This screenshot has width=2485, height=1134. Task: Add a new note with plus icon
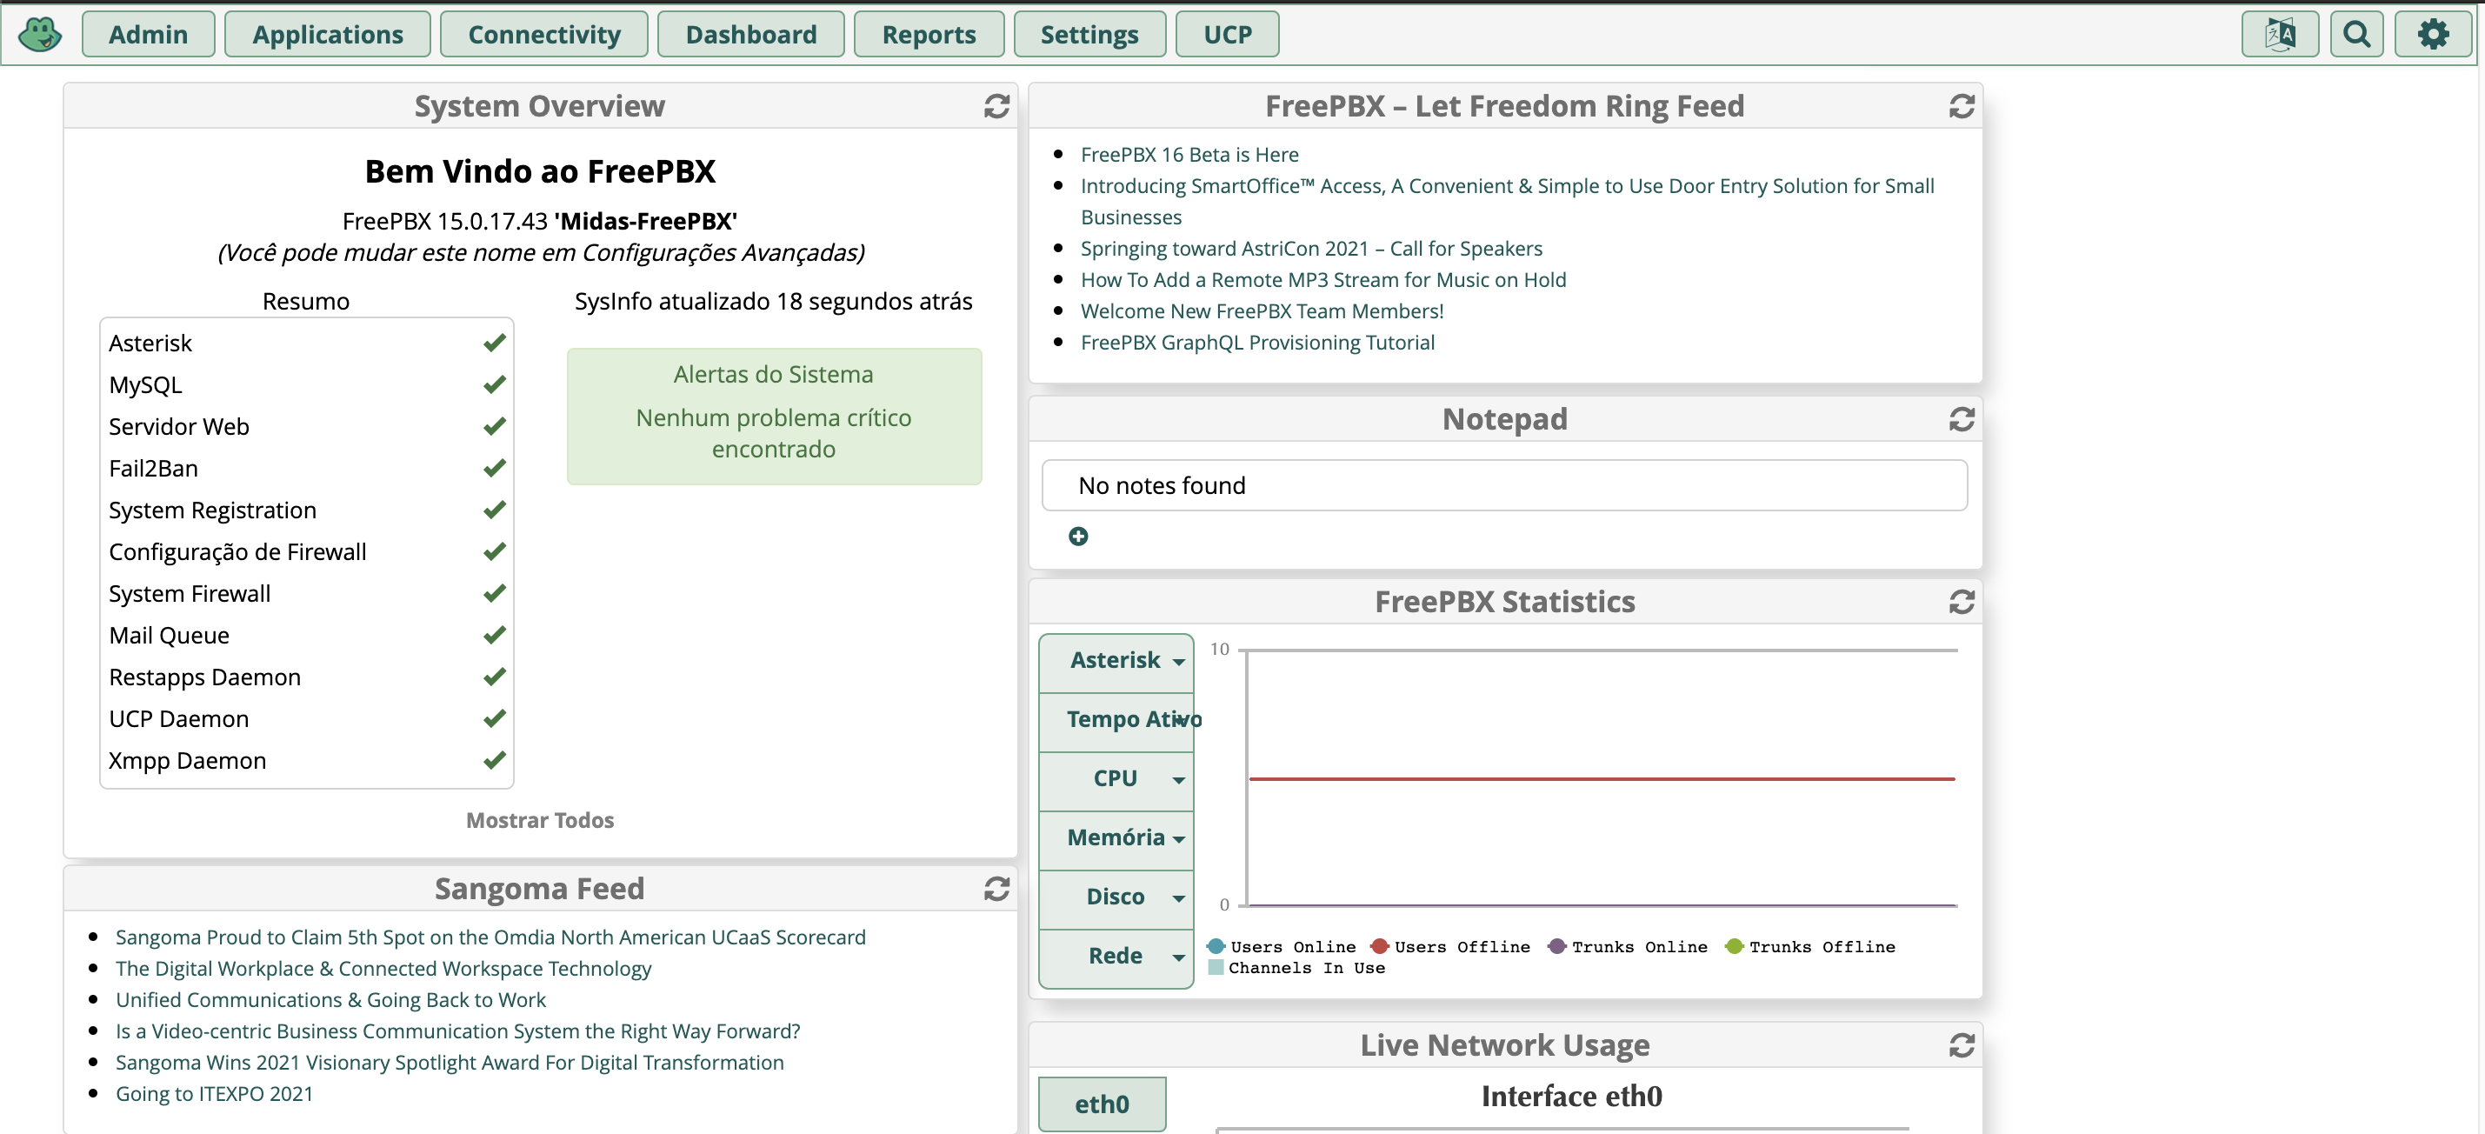point(1078,536)
